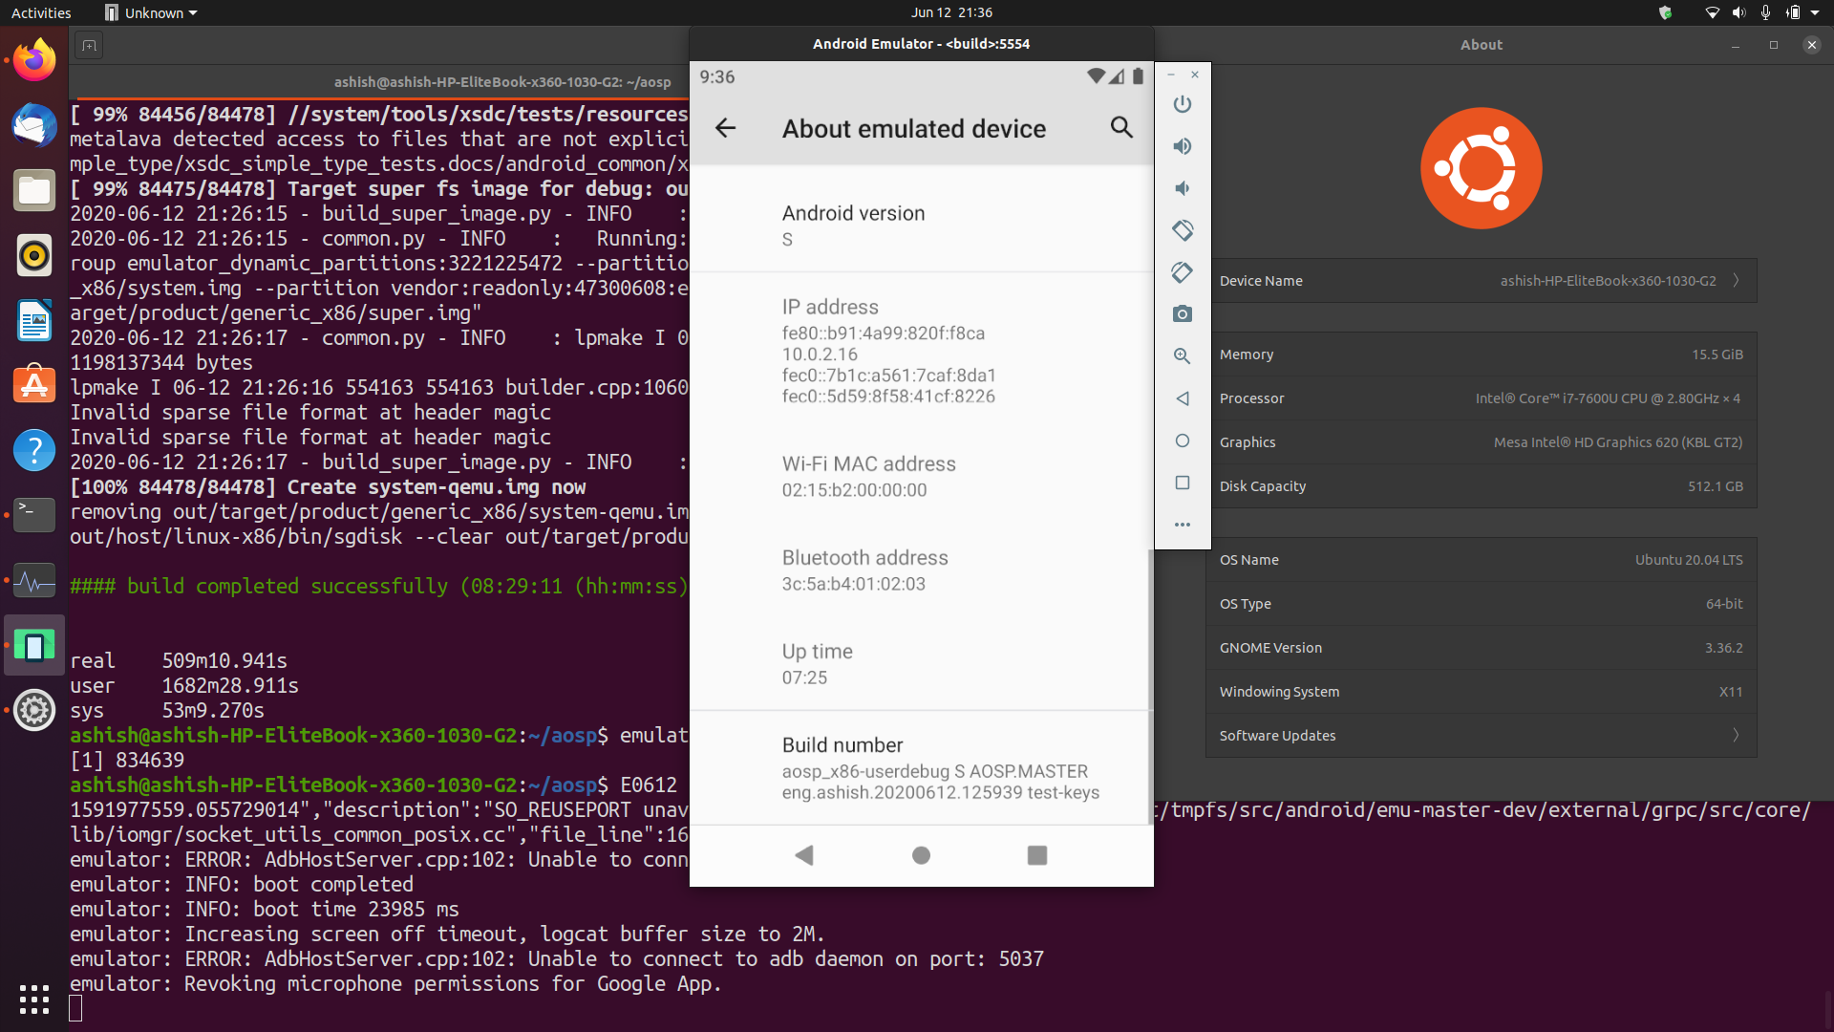
Task: Open the Activities overview
Action: (40, 12)
